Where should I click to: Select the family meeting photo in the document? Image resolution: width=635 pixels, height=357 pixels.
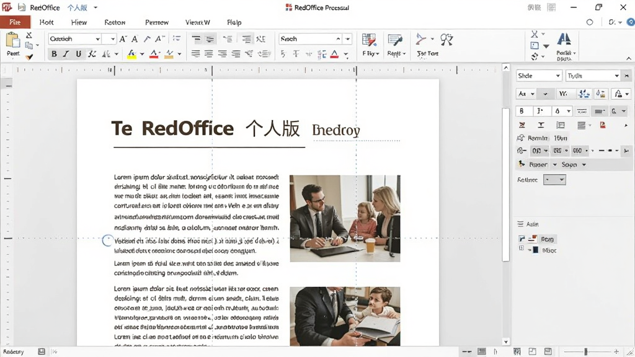point(345,219)
